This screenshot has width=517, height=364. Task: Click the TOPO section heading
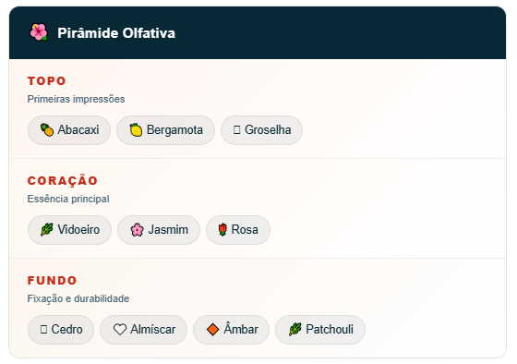tap(47, 81)
